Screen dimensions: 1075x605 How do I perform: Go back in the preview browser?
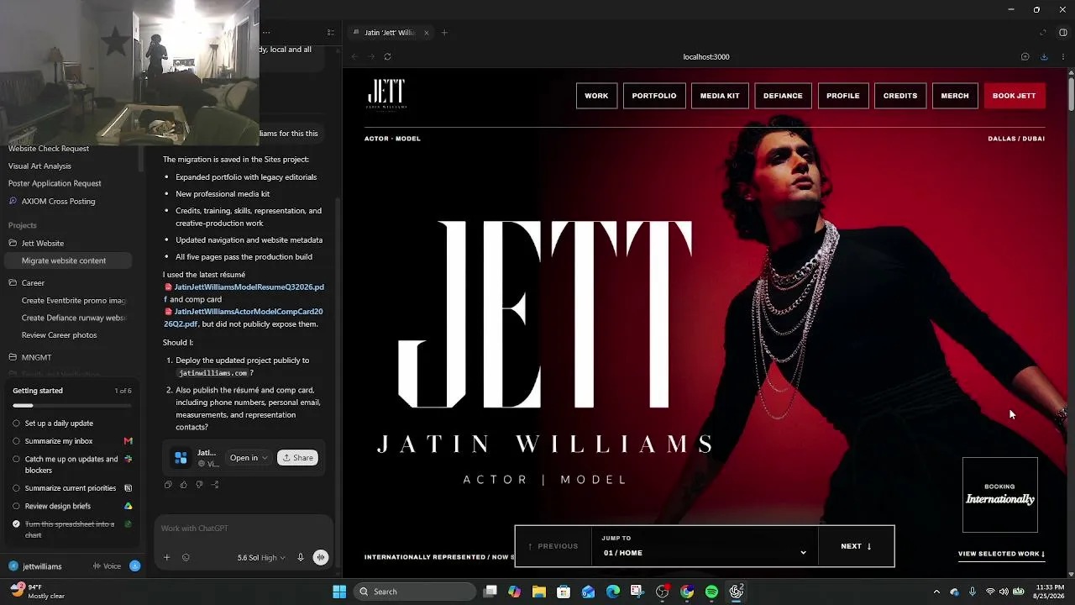click(x=354, y=56)
